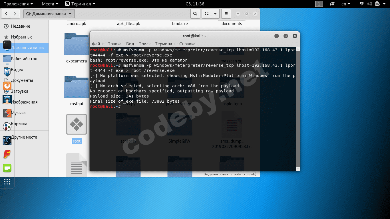The width and height of the screenshot is (390, 219).
Task: Open Firefox from the dock
Action: pyautogui.click(x=7, y=86)
